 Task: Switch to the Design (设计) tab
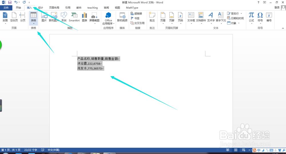pos(41,8)
